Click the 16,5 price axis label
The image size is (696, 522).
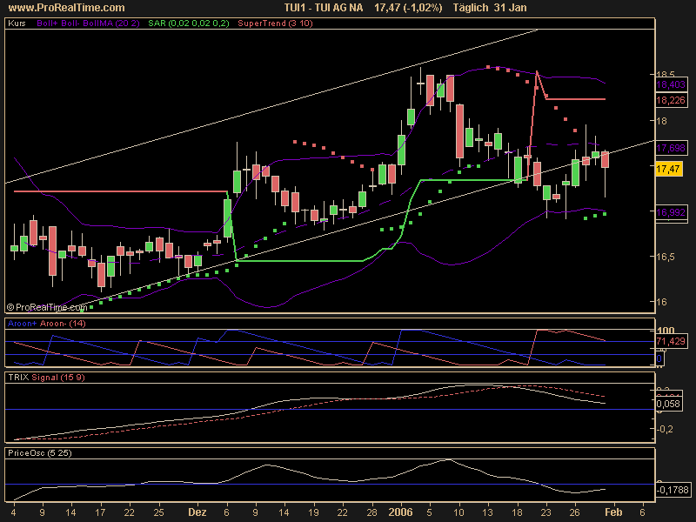pos(665,257)
